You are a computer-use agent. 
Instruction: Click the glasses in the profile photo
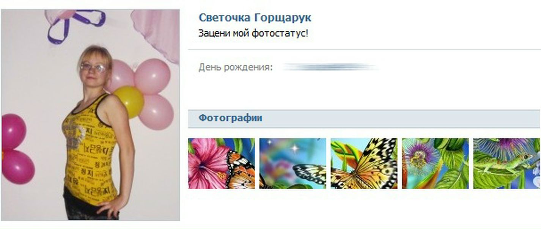(93, 68)
